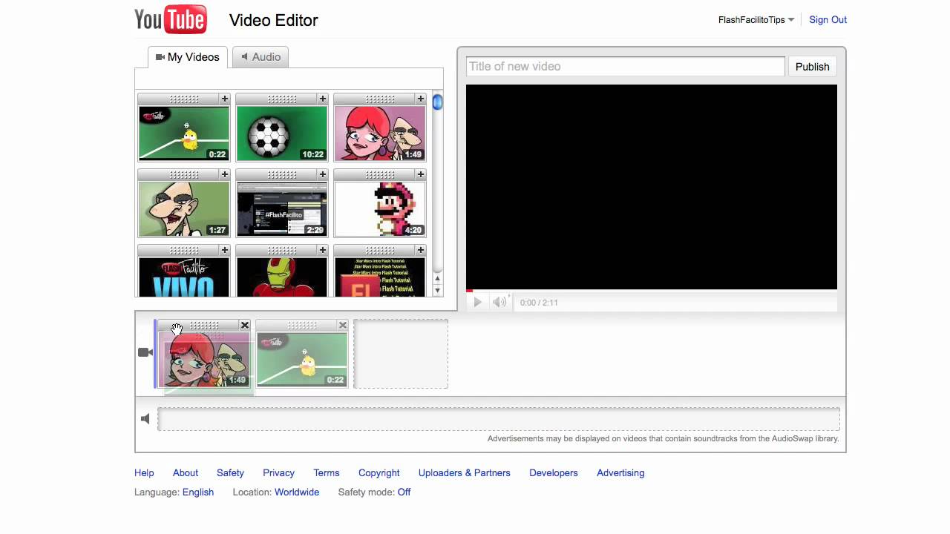Click the 0:00 / 2:11 time display
950x534 pixels.
[x=539, y=303]
